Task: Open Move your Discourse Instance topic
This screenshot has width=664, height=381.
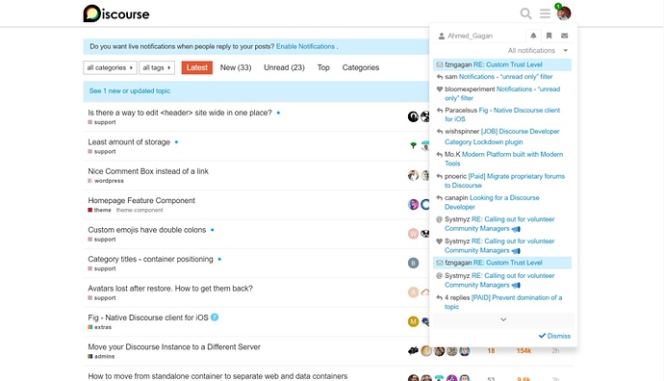Action: (174, 346)
